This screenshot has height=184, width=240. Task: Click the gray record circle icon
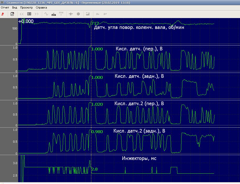(78, 14)
